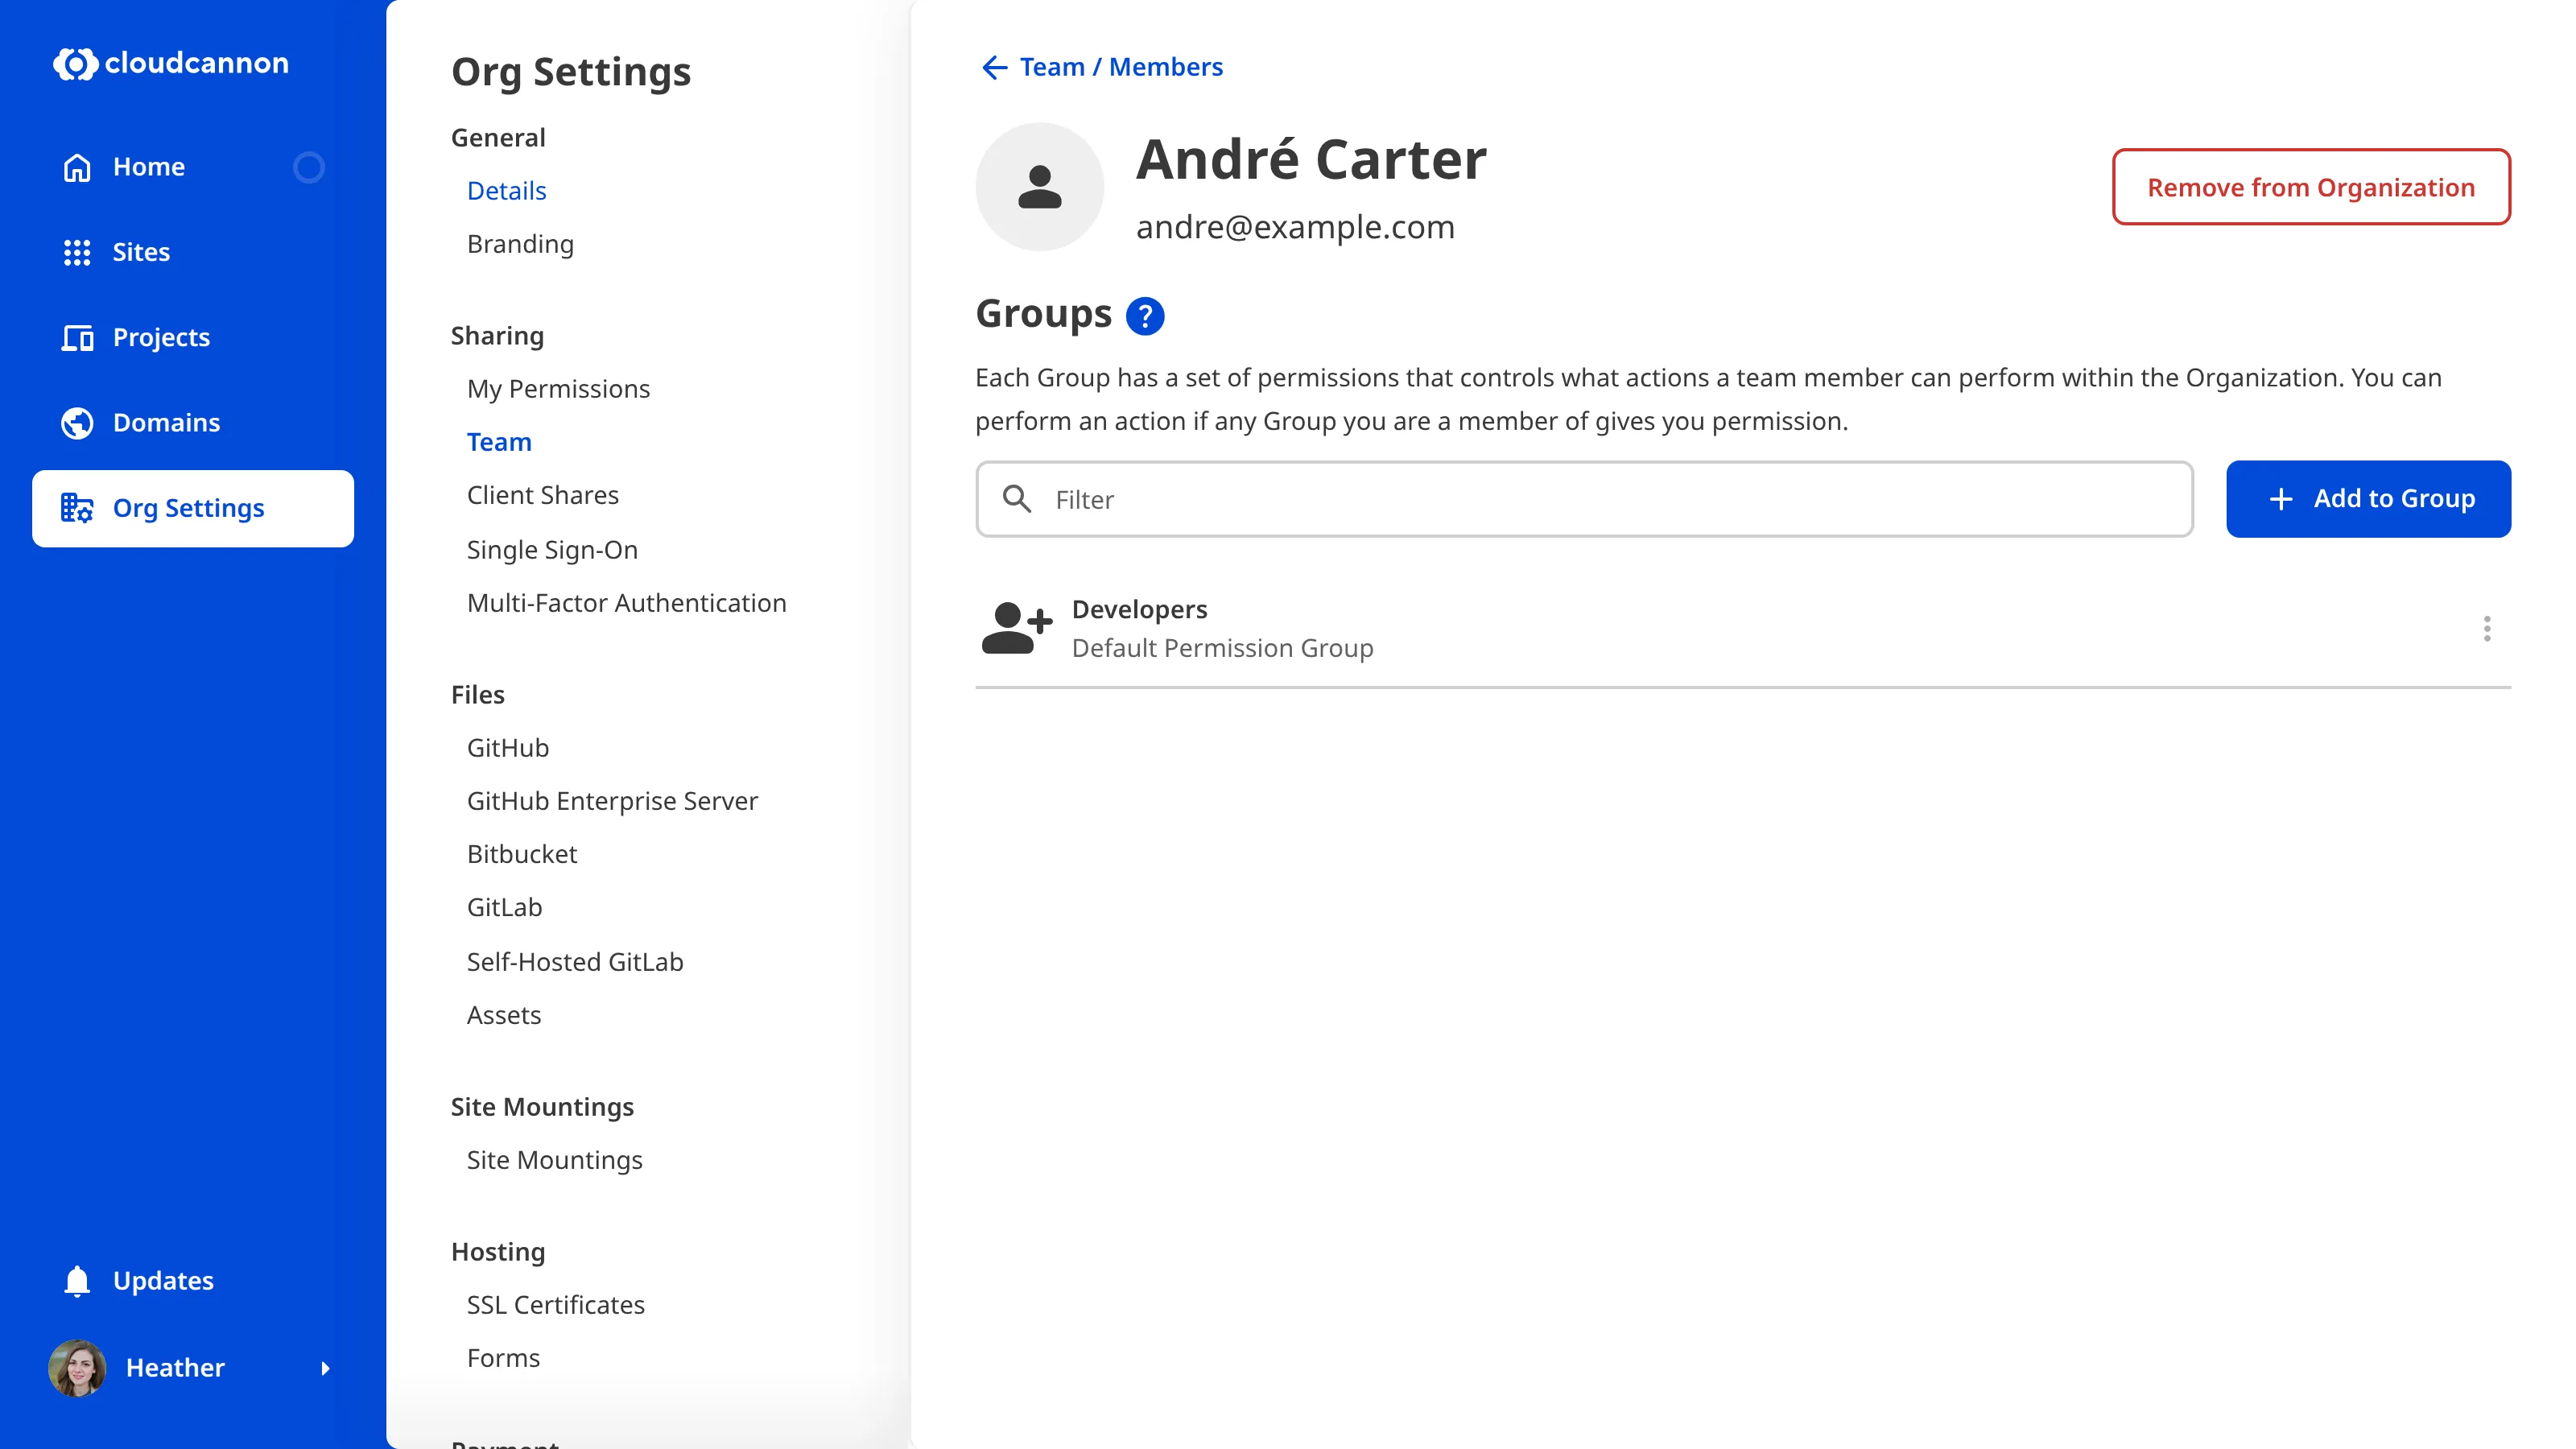Screen dimensions: 2576x1449
Task: Click the Projects icon
Action: coord(78,337)
